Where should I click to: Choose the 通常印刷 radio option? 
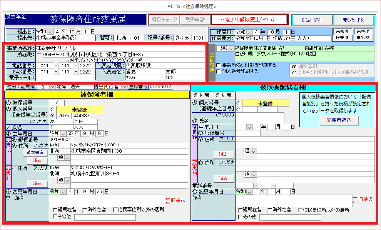[x=294, y=66]
